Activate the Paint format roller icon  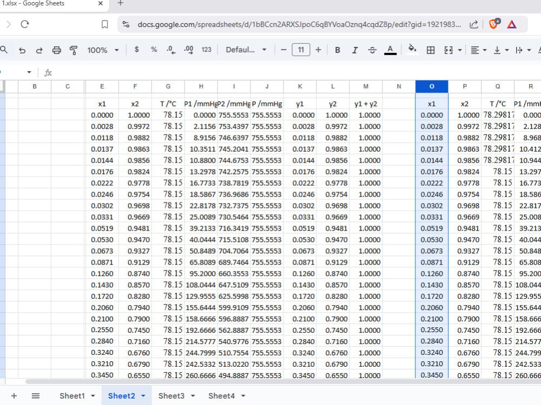74,50
